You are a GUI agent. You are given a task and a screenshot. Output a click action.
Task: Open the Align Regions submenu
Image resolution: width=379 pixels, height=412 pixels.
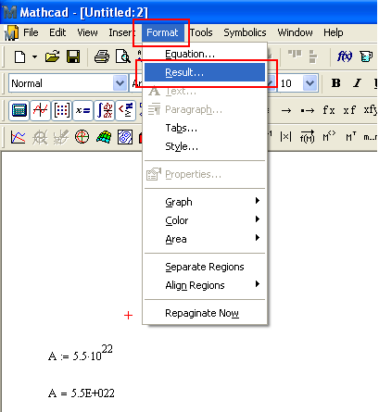click(204, 285)
